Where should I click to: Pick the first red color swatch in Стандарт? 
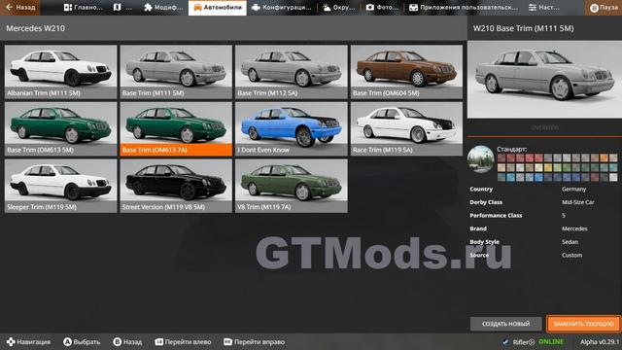point(501,157)
